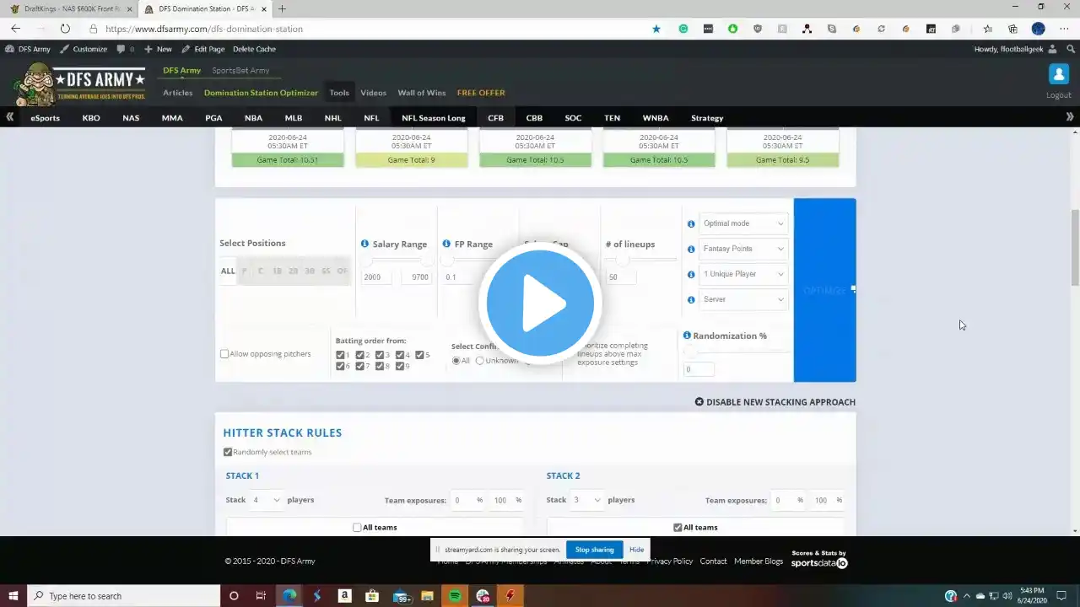The height and width of the screenshot is (607, 1080).
Task: Open the 1 Unique Player dropdown
Action: pyautogui.click(x=743, y=274)
